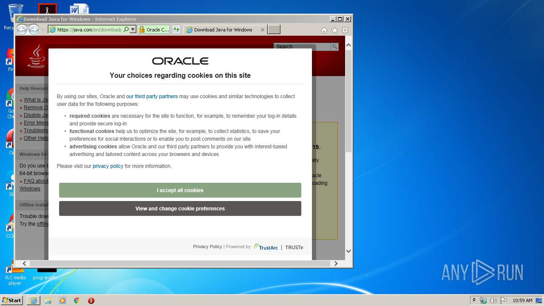Select the Adobe Reader desktop shortcut
Screen dimensions: 544x306
(47, 9)
